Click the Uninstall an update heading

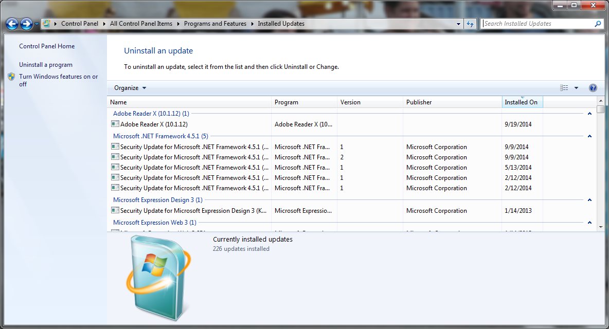pos(158,51)
